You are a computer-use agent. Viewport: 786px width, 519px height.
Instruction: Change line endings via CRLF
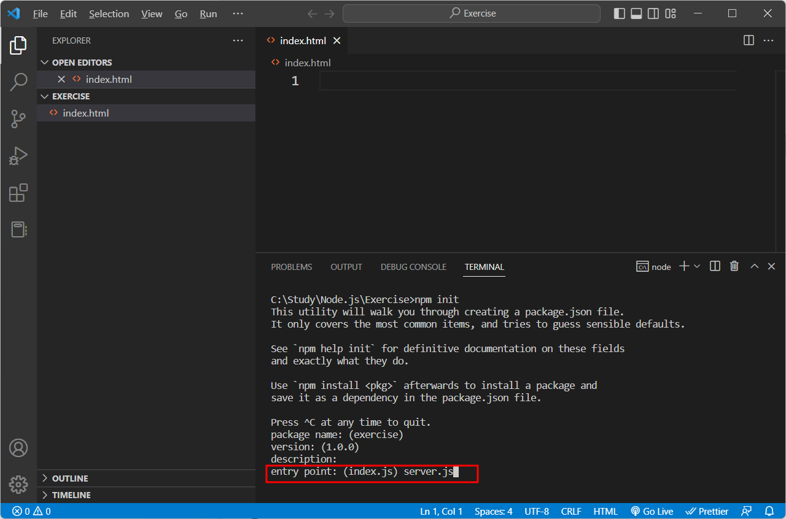(571, 511)
